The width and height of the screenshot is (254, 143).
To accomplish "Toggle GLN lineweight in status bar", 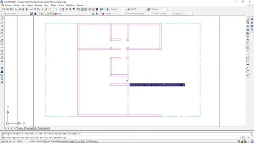I will click(x=87, y=141).
